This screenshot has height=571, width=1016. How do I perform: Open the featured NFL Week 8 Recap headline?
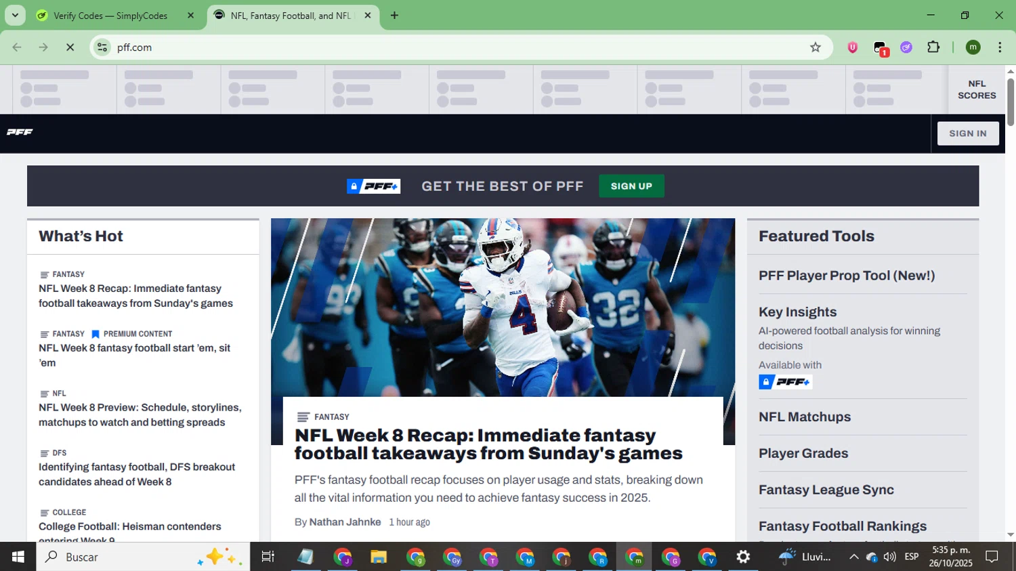(488, 444)
